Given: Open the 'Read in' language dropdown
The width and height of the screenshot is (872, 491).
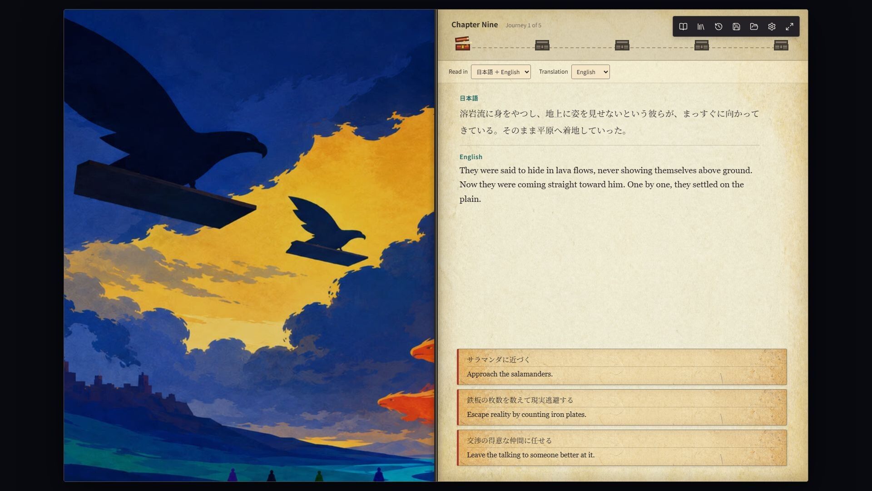Looking at the screenshot, I should coord(501,72).
